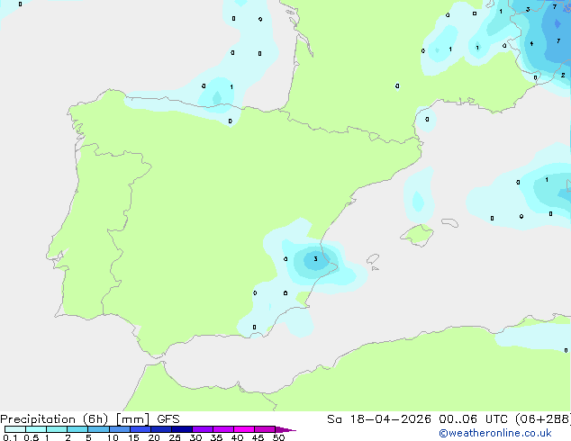The image size is (571, 441).
Task: Pick the legend swatch between 0.1 and 0.5
Action: pyautogui.click(x=15, y=429)
